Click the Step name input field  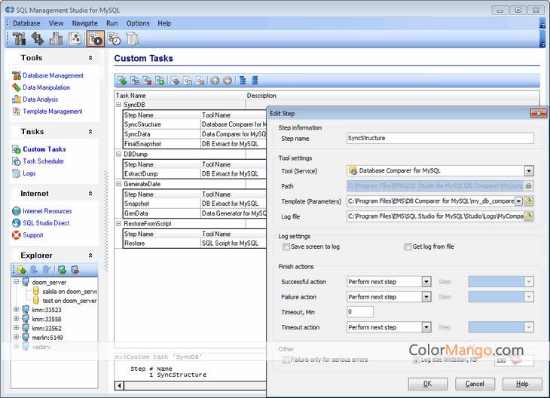click(440, 138)
